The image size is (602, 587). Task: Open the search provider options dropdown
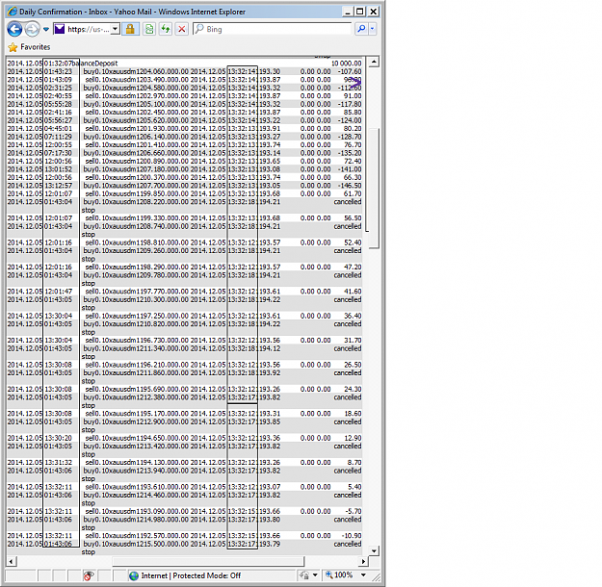372,29
